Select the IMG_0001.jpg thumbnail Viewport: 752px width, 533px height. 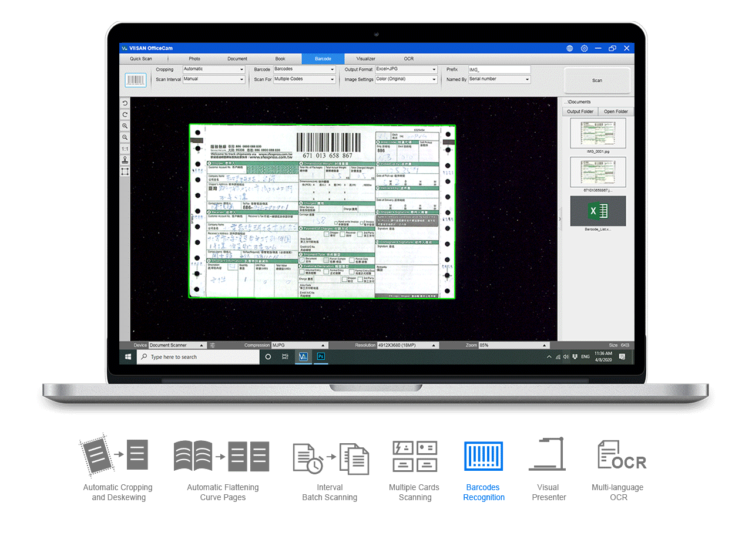pyautogui.click(x=597, y=133)
